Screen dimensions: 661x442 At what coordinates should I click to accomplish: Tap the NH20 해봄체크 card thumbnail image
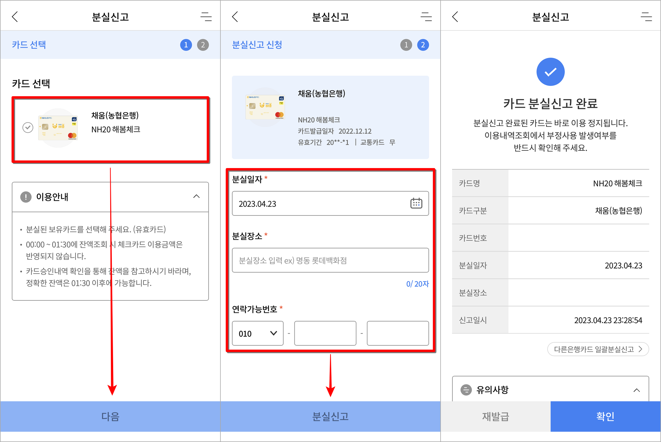58,128
